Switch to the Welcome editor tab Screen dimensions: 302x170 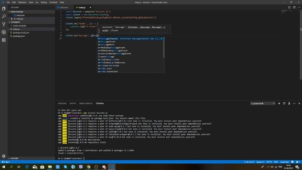[64, 8]
